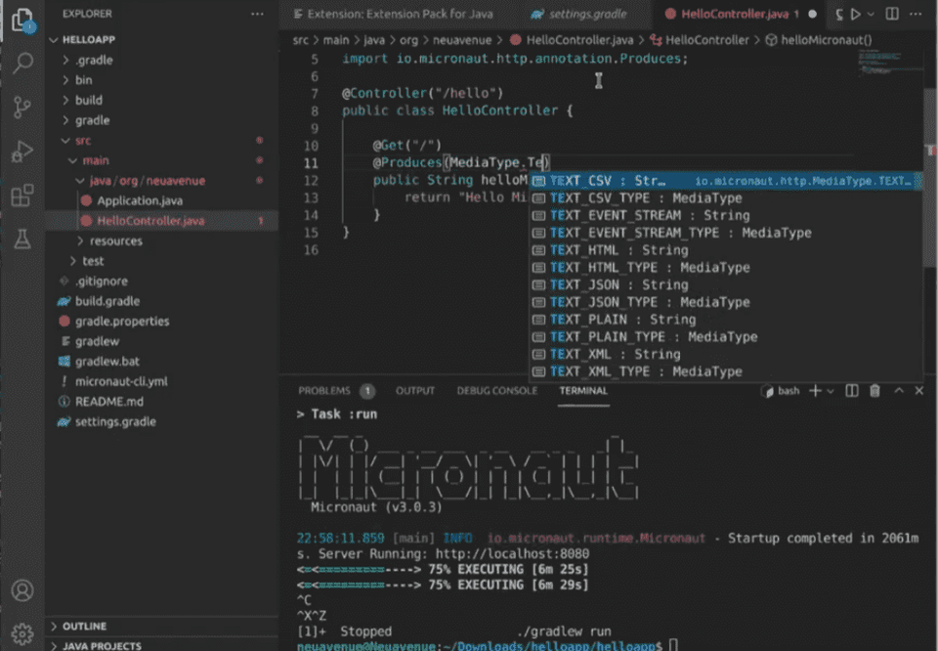This screenshot has width=938, height=651.
Task: Click line number 13 in the gutter
Action: 311,197
